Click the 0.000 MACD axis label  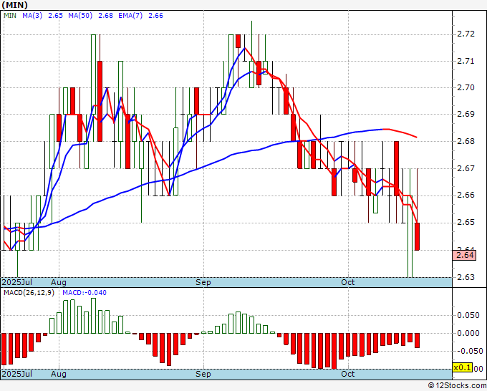(x=468, y=333)
